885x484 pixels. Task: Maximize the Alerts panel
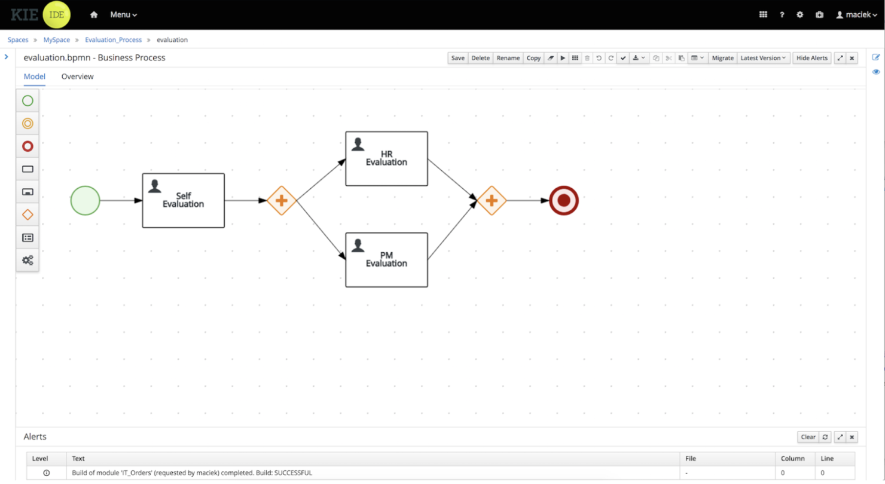840,437
